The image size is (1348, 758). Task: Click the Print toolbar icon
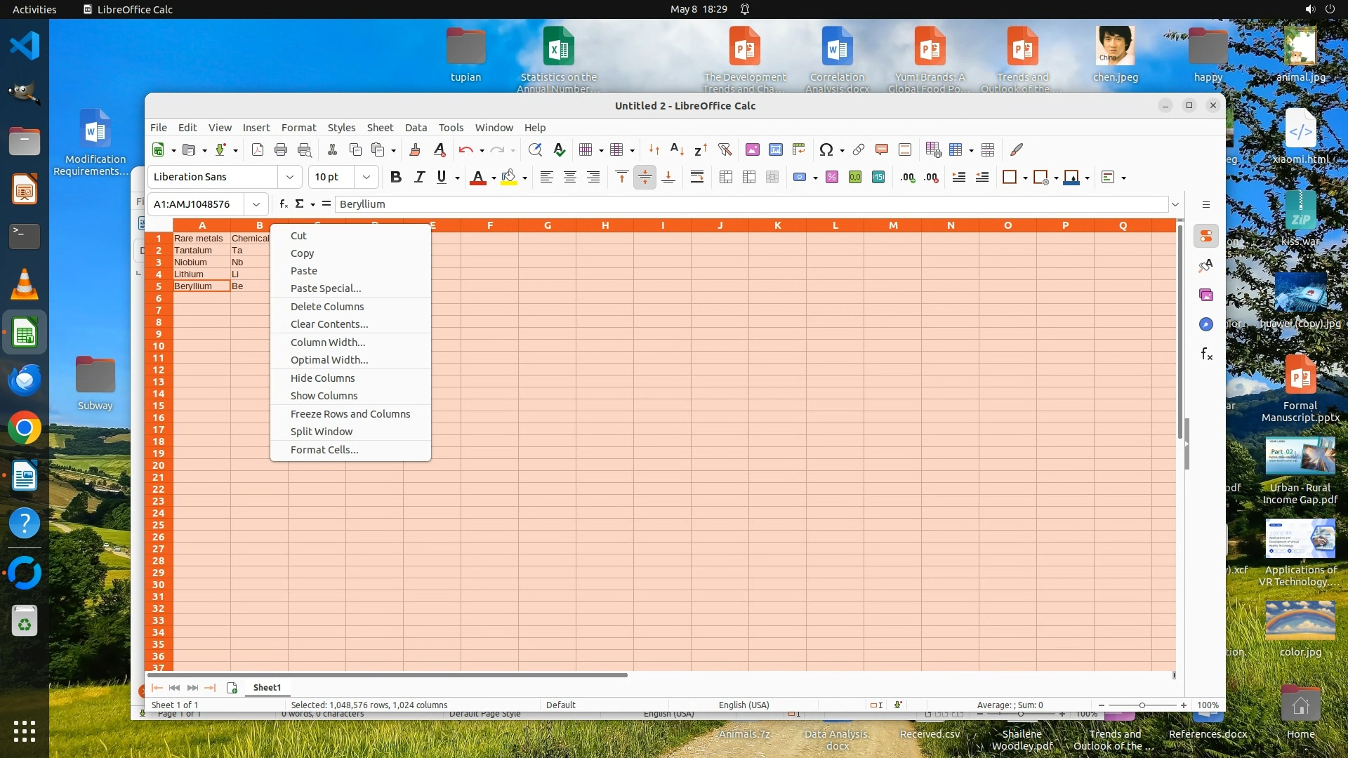coord(281,149)
